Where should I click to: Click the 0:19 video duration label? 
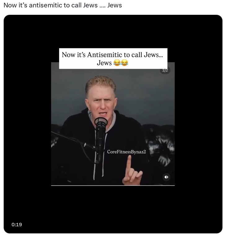[17, 224]
